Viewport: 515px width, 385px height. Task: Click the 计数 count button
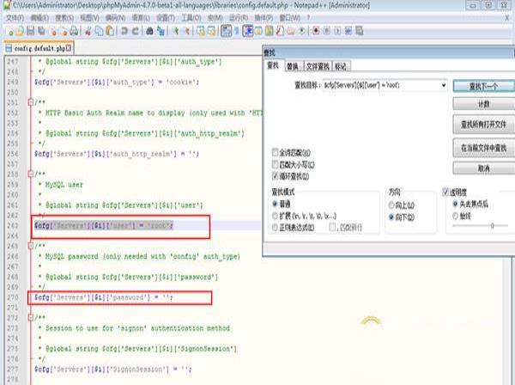(482, 105)
